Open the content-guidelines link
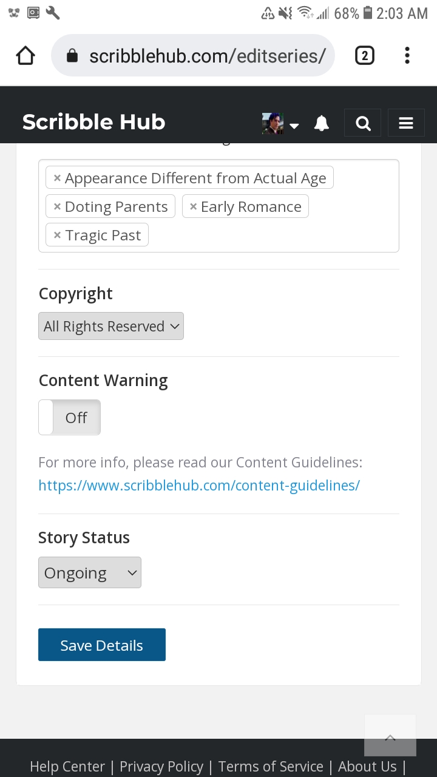Screen dimensions: 437x777 pos(199,486)
